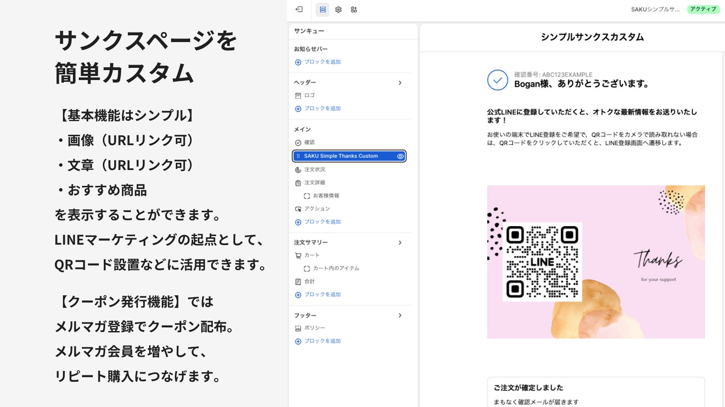This screenshot has height=407, width=725.
Task: Add a block to ヘッダー section
Action: (x=322, y=109)
